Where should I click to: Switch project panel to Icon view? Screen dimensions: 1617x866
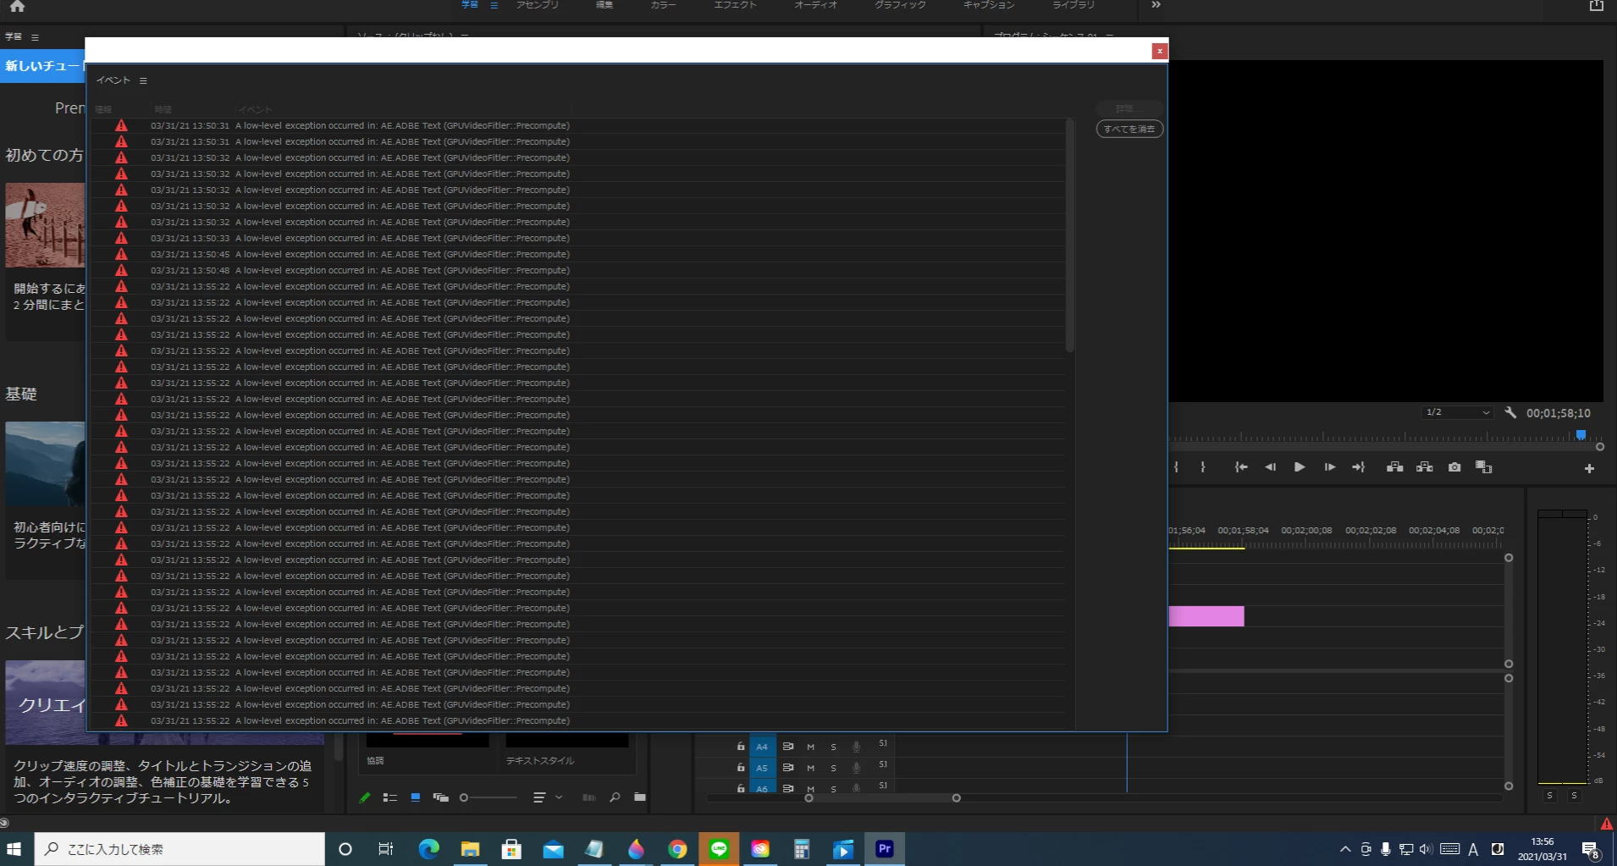point(416,797)
